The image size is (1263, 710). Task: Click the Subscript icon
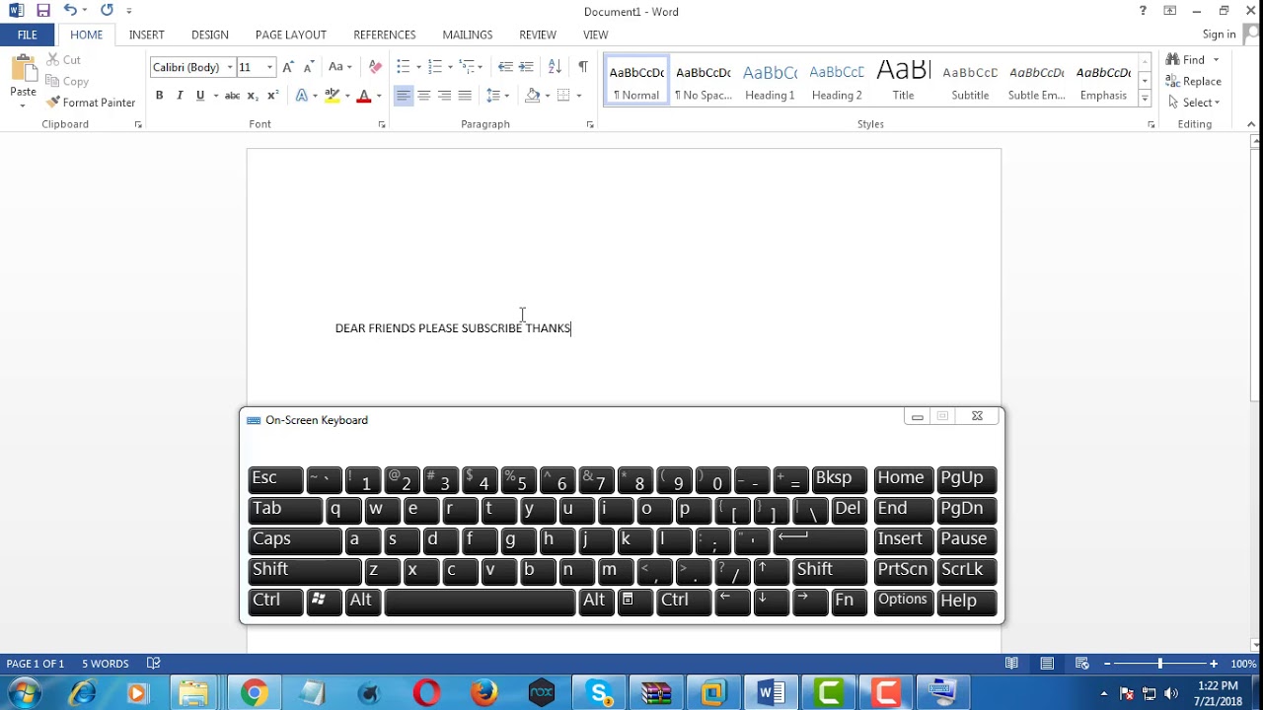[253, 96]
